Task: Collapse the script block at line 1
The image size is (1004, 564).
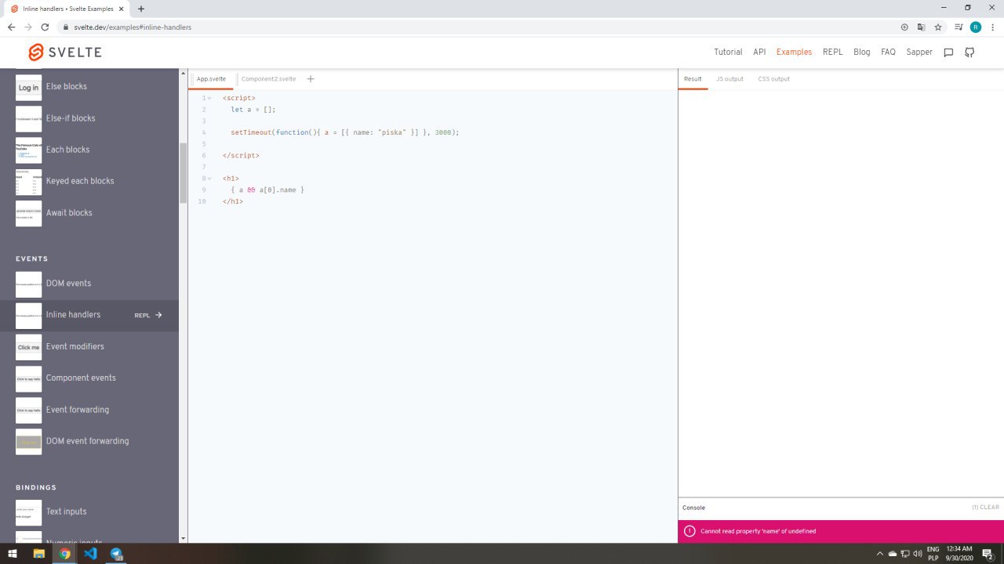Action: 209,98
